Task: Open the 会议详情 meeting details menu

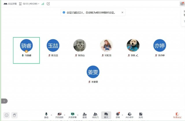Action: tap(10, 4)
